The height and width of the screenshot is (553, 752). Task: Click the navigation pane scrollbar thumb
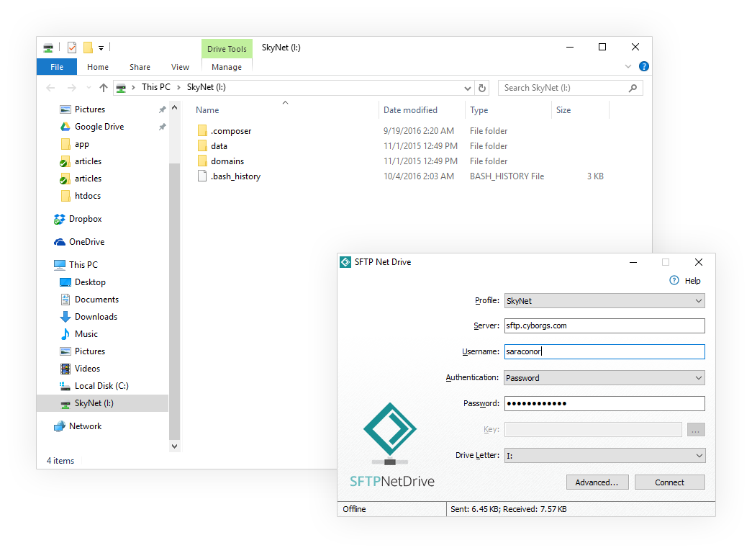[175, 302]
